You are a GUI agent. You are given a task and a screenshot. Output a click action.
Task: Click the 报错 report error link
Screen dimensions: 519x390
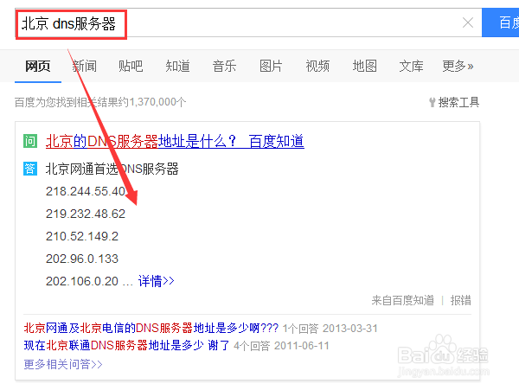(460, 300)
